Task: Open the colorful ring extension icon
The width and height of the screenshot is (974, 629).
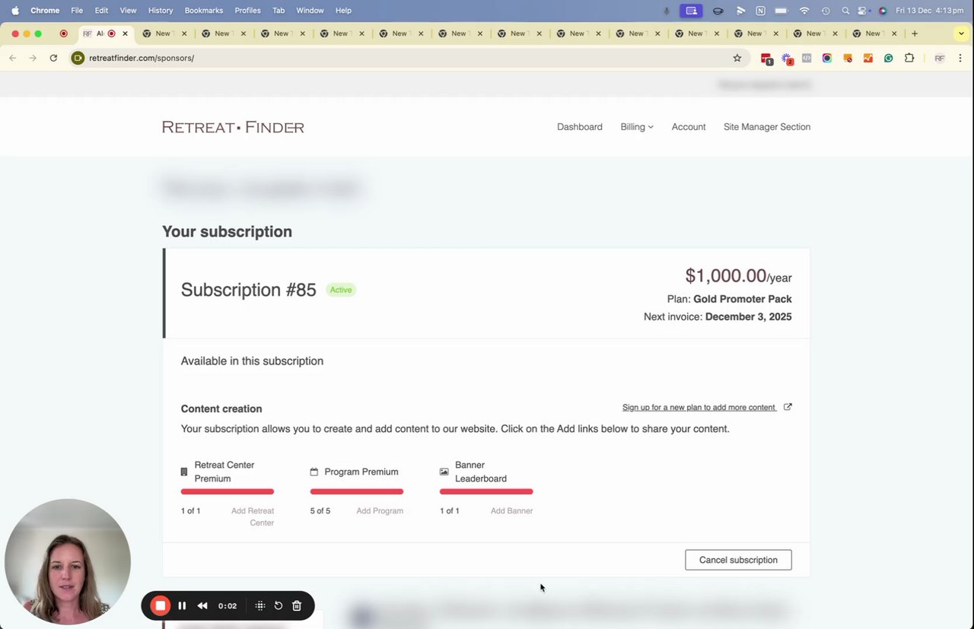Action: click(x=827, y=58)
